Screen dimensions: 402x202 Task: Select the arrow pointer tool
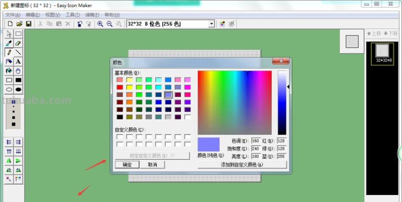click(x=9, y=34)
